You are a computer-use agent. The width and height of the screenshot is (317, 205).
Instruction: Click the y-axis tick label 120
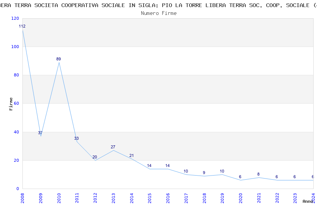[x=15, y=18]
